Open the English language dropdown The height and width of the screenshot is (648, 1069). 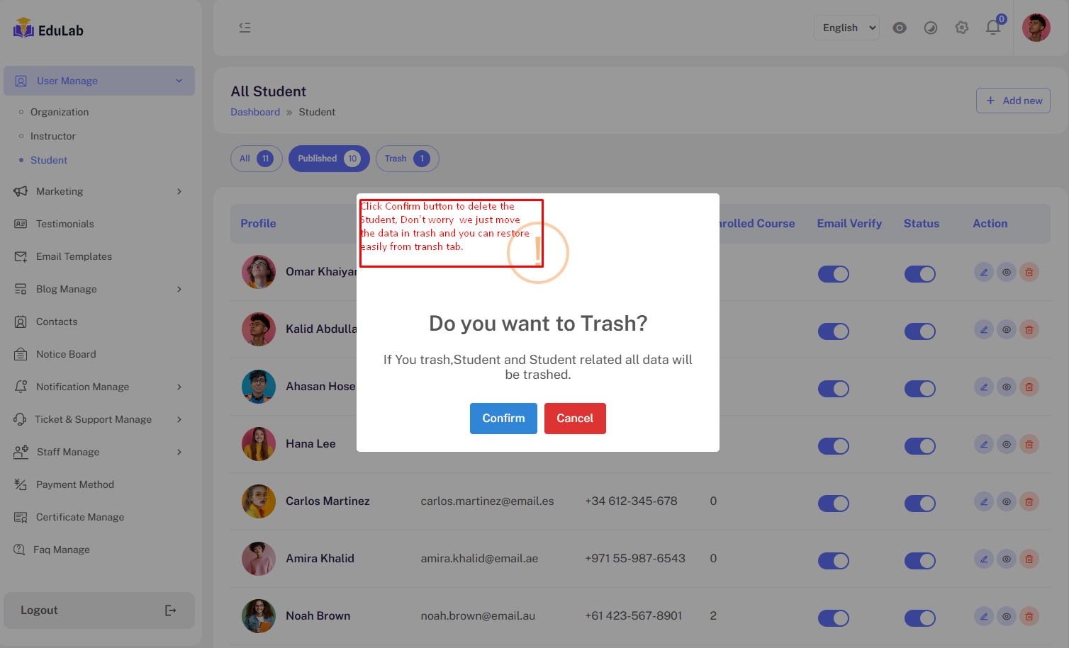846,28
